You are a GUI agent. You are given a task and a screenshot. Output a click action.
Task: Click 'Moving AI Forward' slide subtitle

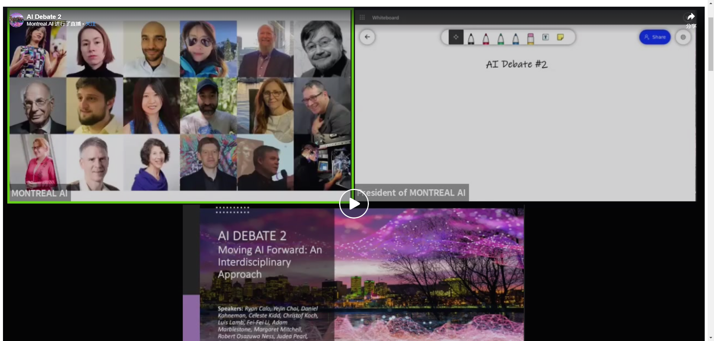(270, 262)
